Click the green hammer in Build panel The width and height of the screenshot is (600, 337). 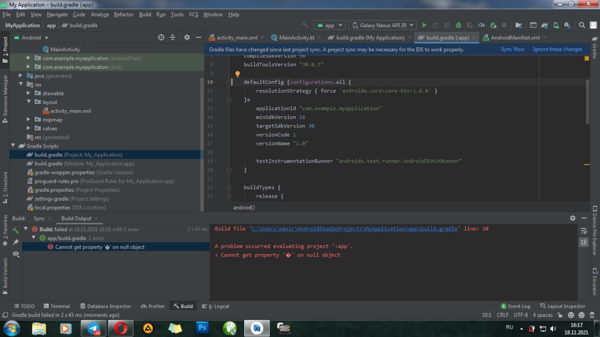point(16,230)
